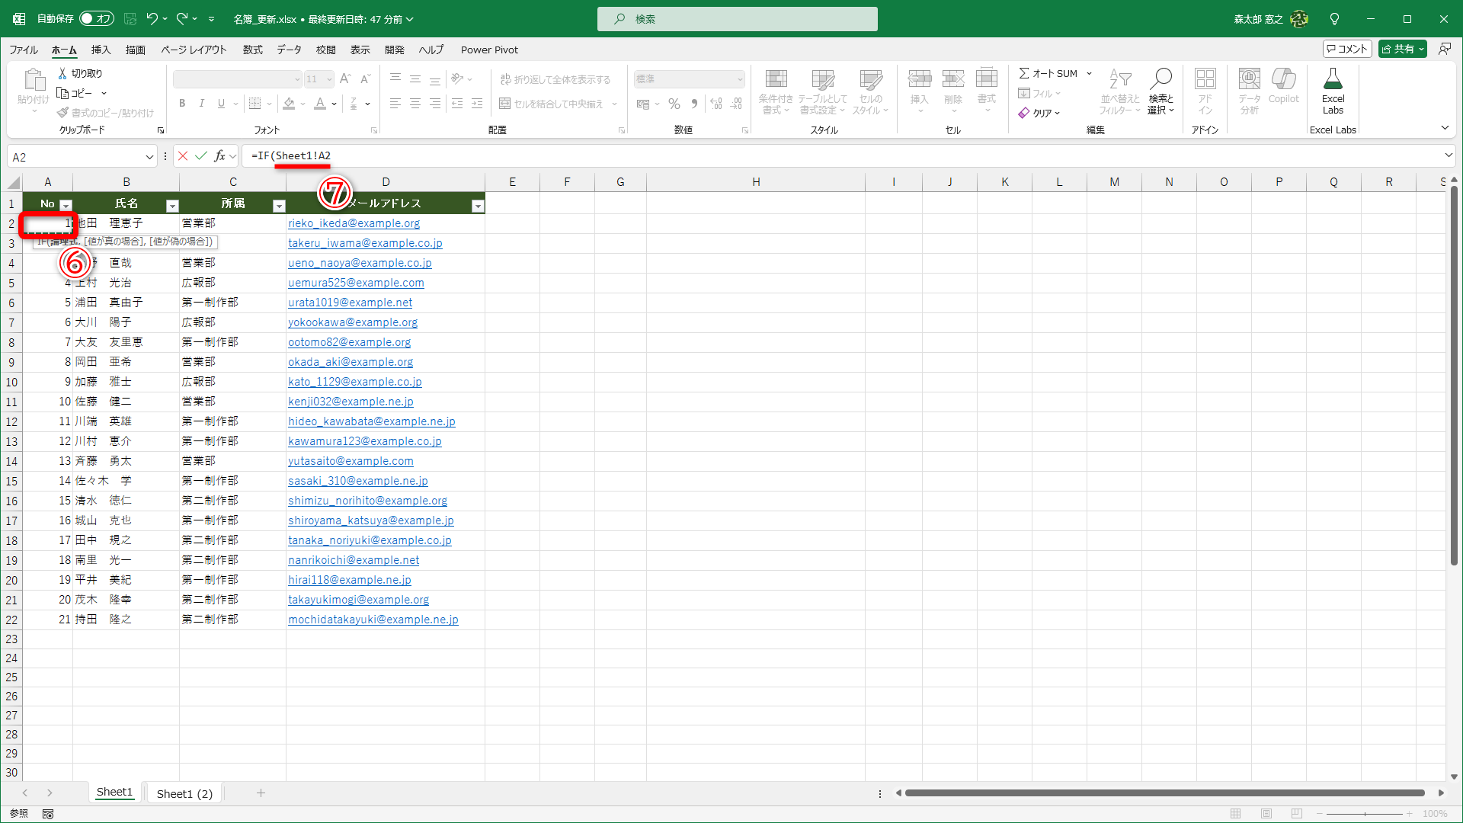Adjust the zoom slider in status bar
Viewport: 1463px width, 823px height.
pyautogui.click(x=1366, y=813)
